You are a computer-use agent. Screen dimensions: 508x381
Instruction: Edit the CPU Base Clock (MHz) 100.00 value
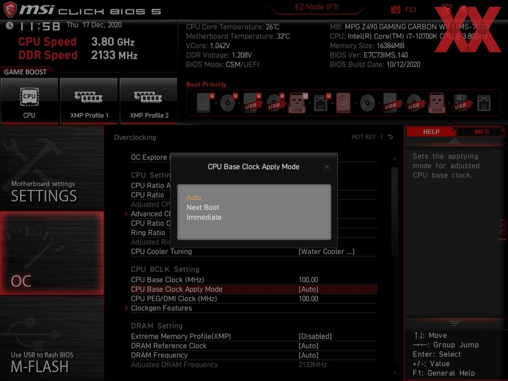[x=309, y=280]
